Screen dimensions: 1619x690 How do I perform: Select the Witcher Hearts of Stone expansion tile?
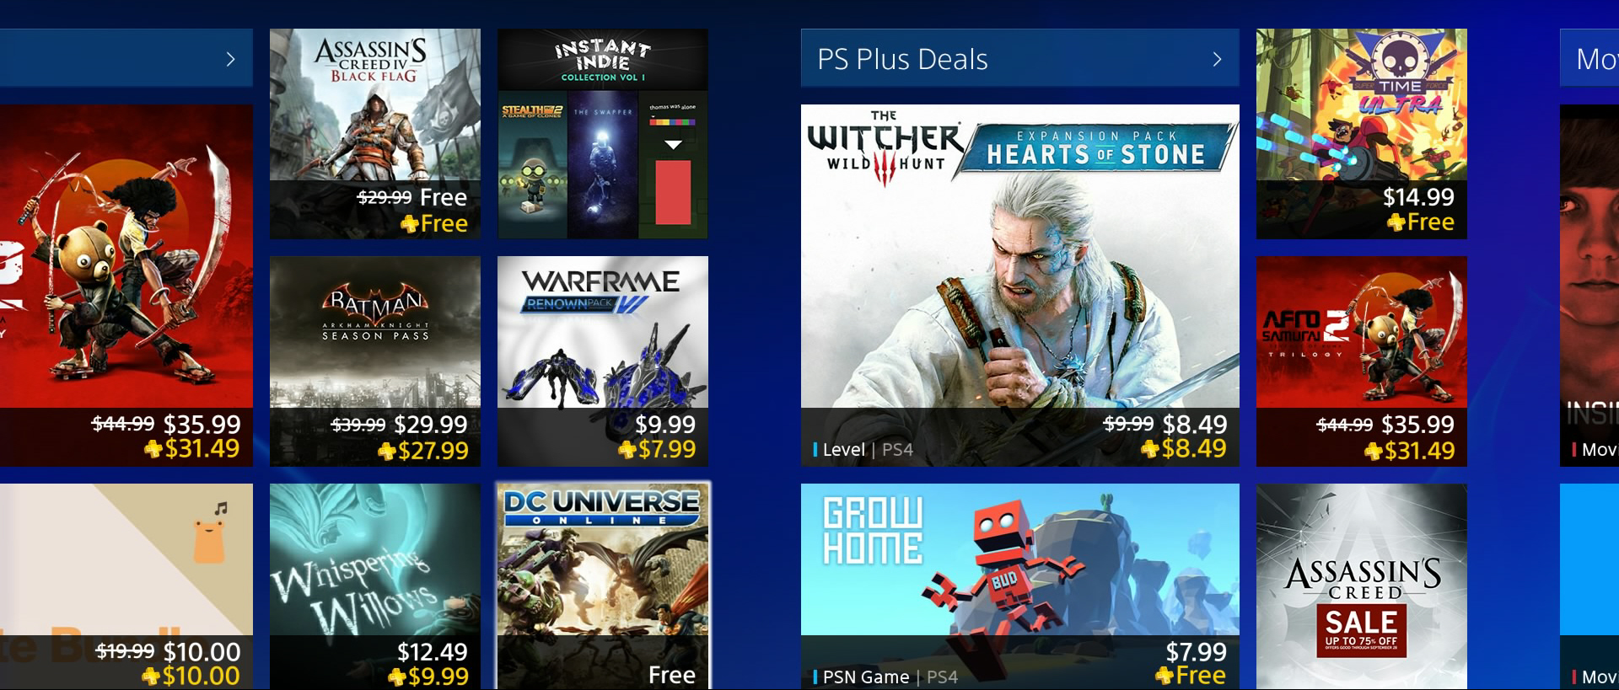pyautogui.click(x=1020, y=286)
